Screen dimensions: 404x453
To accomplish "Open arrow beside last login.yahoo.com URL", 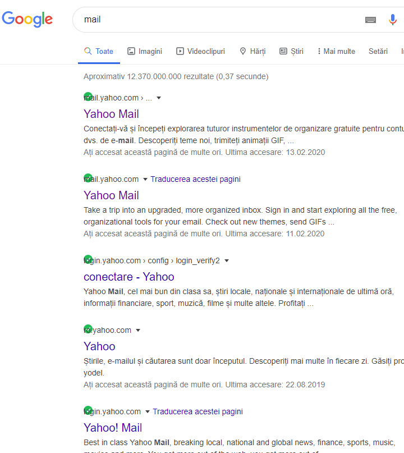I will coord(147,411).
